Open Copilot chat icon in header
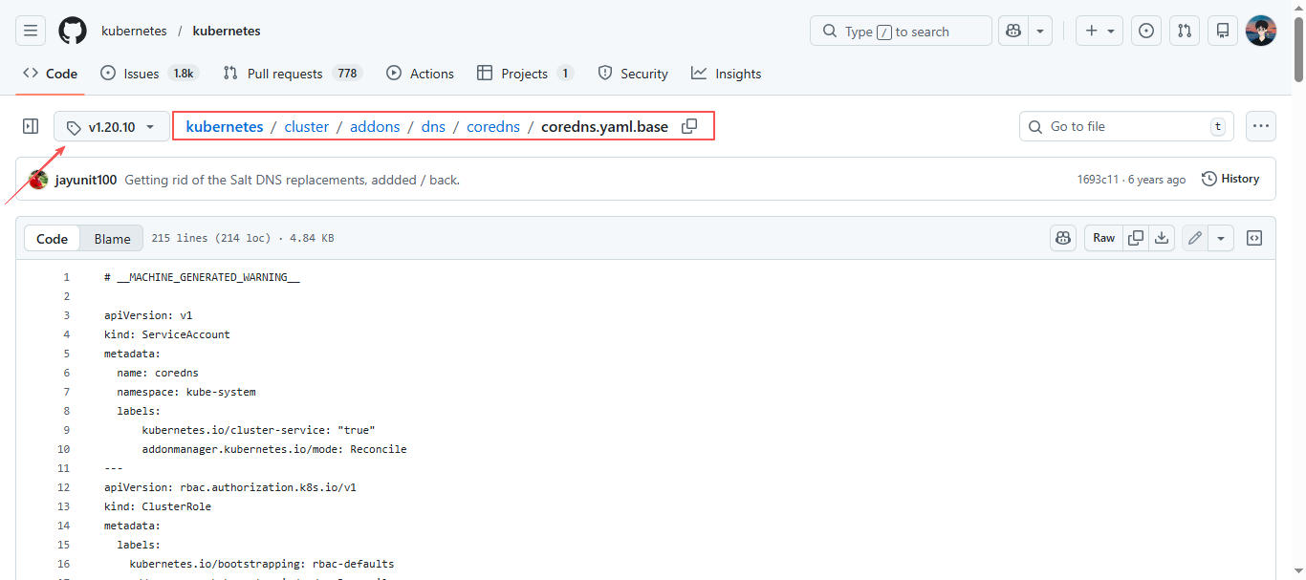The image size is (1306, 580). (x=1013, y=31)
